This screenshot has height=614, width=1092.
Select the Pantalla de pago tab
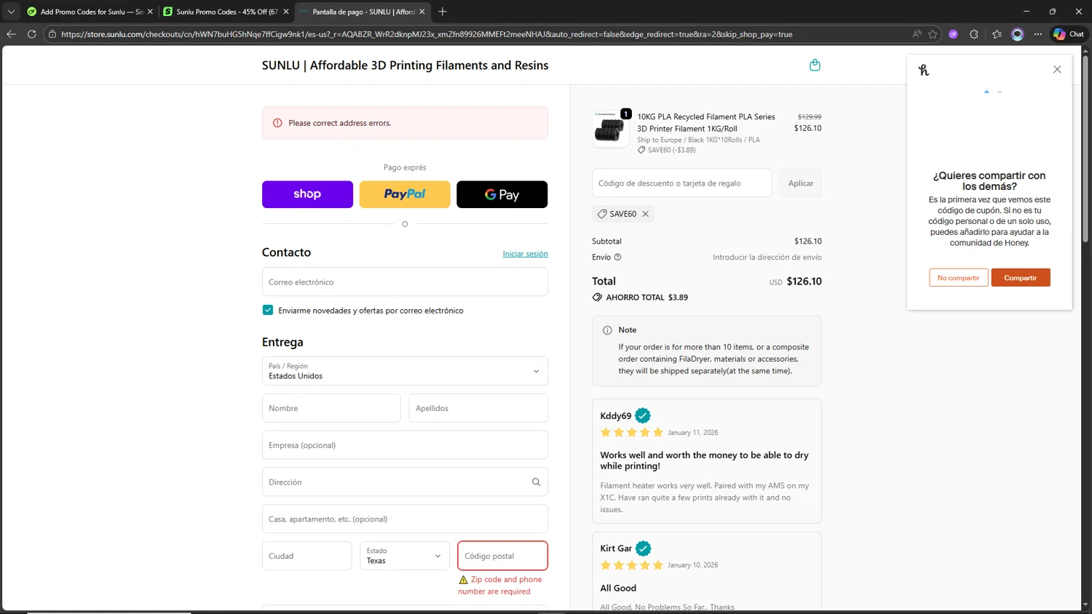[x=363, y=12]
